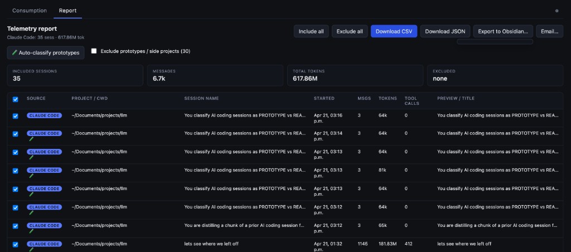Click the Download CSV button

tap(394, 31)
